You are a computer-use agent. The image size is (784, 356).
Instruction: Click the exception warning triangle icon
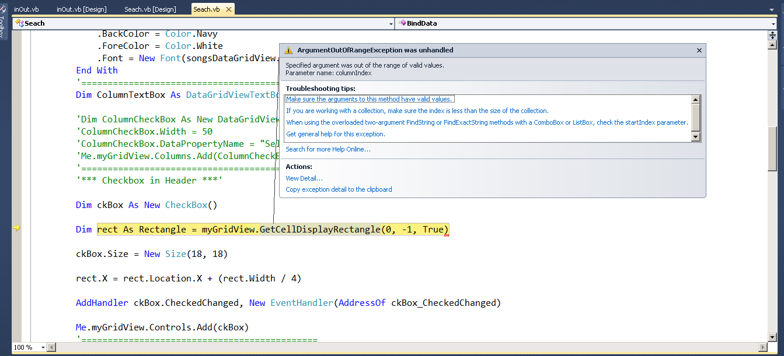pyautogui.click(x=288, y=51)
